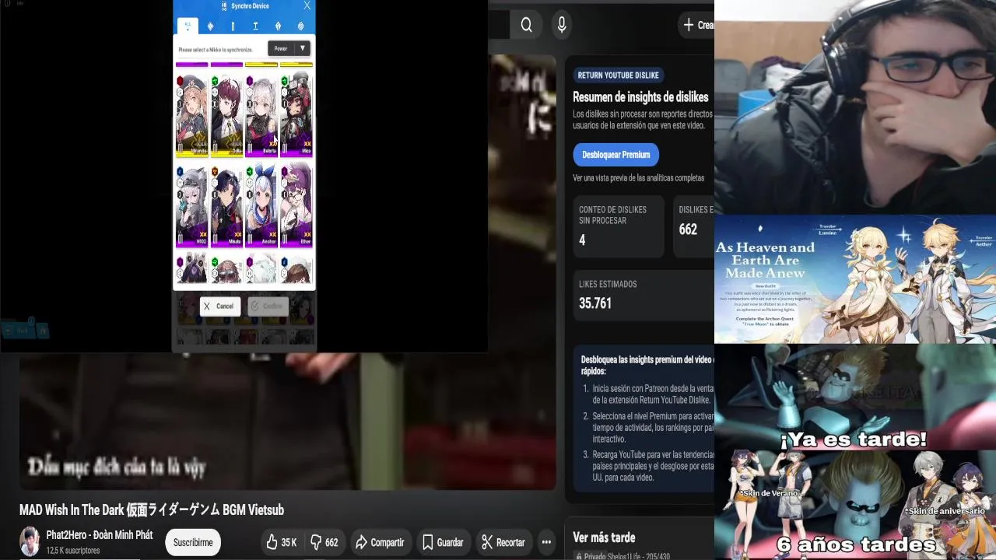Screen dimensions: 996x560
Task: Click the voice search microphone icon
Action: [562, 26]
